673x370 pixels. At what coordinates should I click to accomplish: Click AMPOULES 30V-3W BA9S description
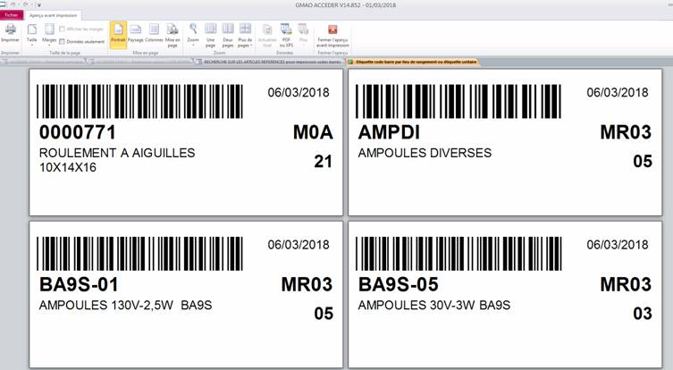[x=434, y=305]
